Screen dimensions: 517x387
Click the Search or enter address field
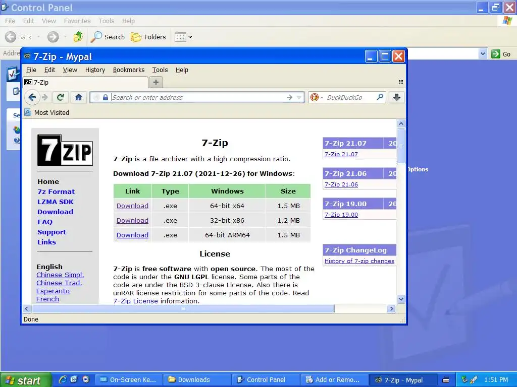[198, 97]
